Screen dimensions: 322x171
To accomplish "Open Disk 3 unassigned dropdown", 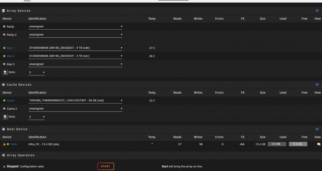I will (75, 64).
